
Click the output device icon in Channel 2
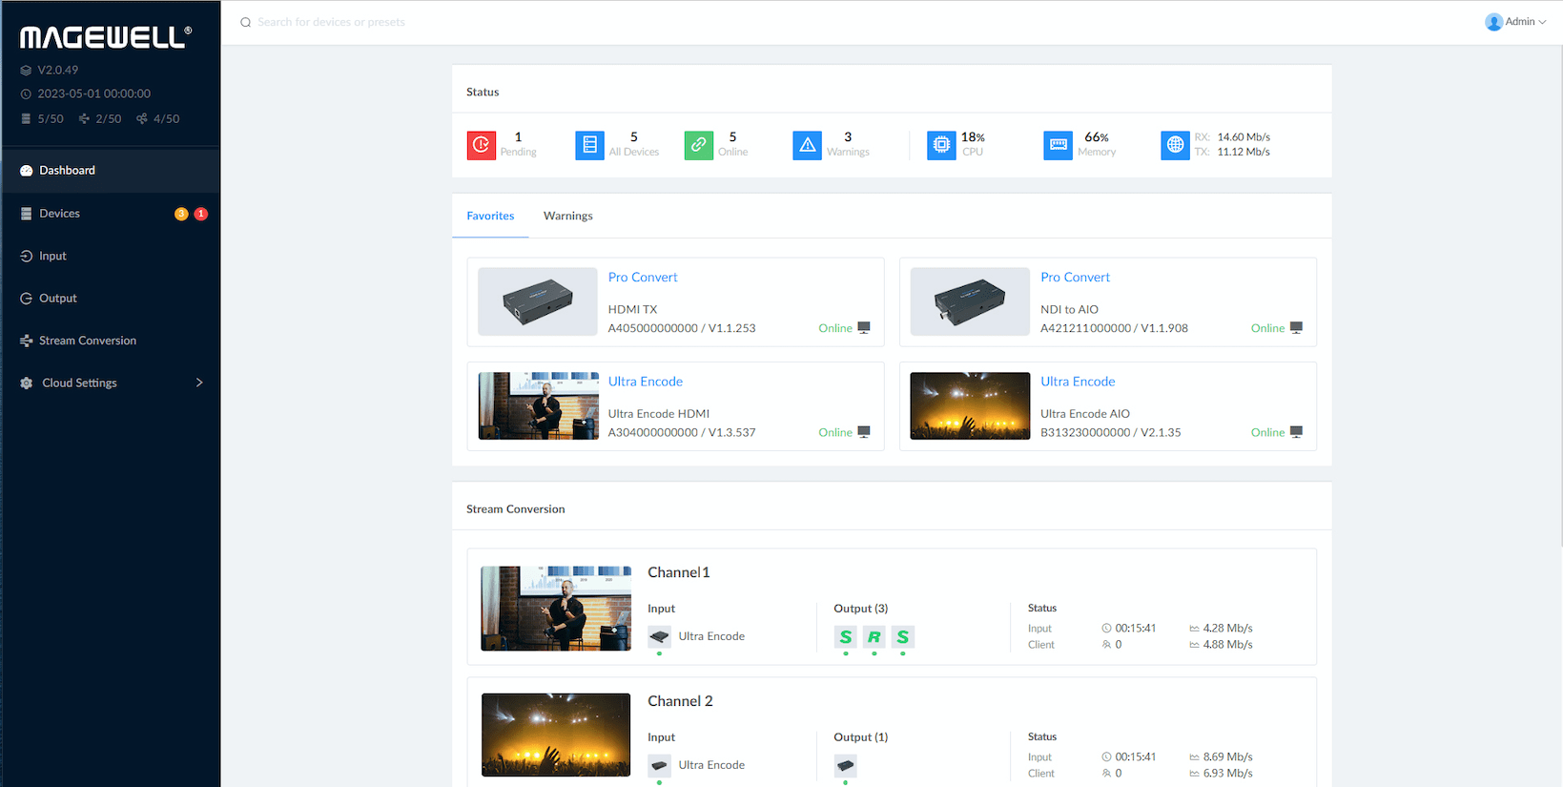pyautogui.click(x=846, y=765)
